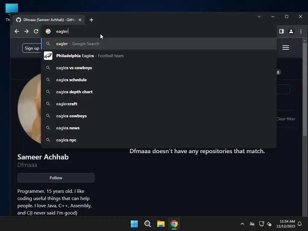This screenshot has height=231, width=308.
Task: Open File Explorer from taskbar
Action: tap(161, 224)
